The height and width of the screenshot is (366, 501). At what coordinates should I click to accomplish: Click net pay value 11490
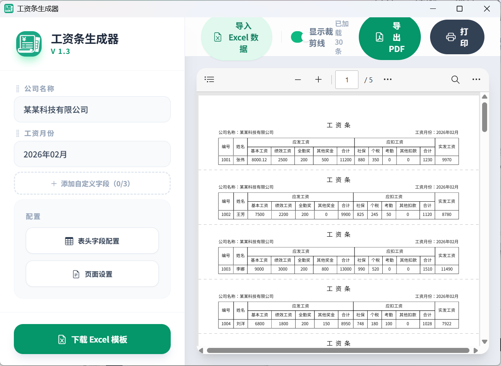coord(447,269)
